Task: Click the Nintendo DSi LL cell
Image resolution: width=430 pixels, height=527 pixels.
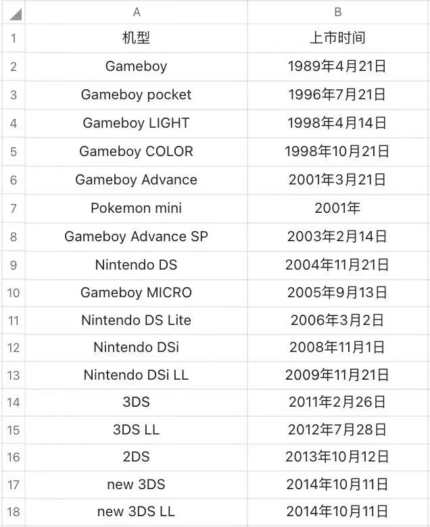Action: point(136,375)
